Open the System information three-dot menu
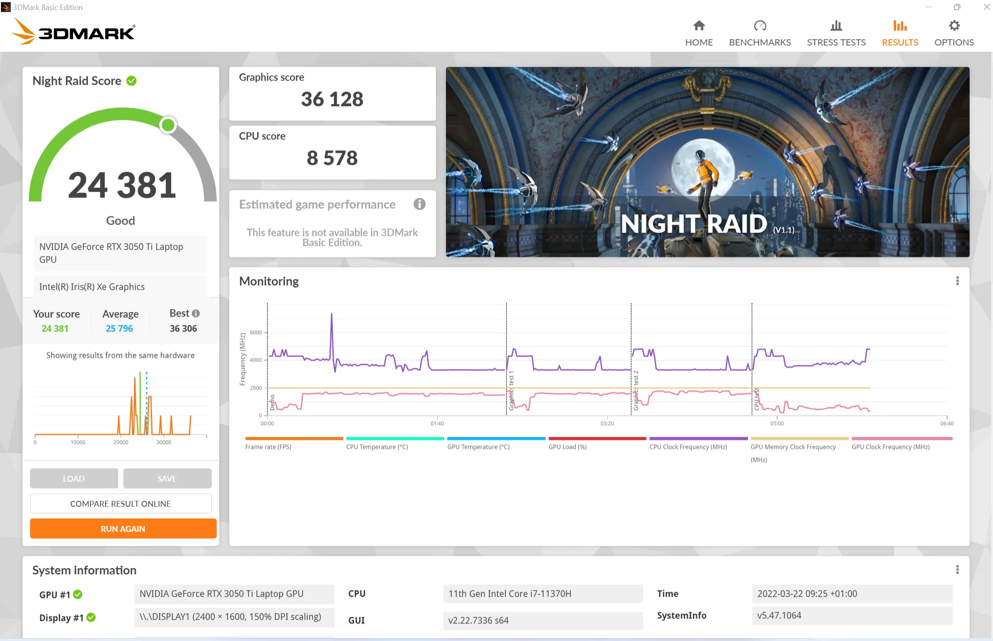Image resolution: width=993 pixels, height=641 pixels. click(x=957, y=570)
